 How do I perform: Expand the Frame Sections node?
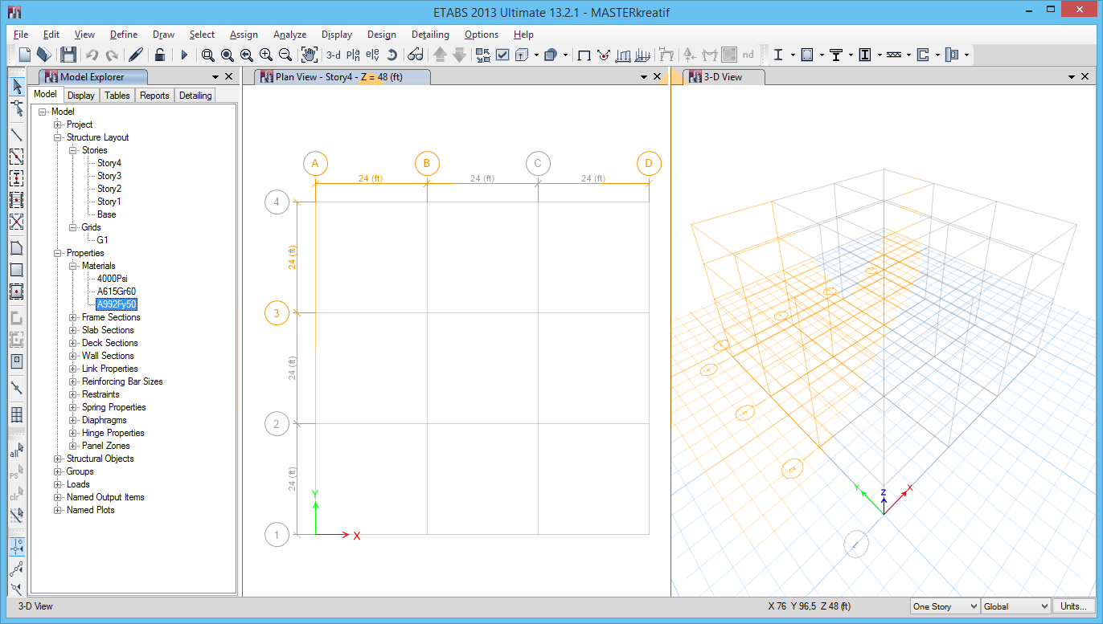[x=73, y=317]
